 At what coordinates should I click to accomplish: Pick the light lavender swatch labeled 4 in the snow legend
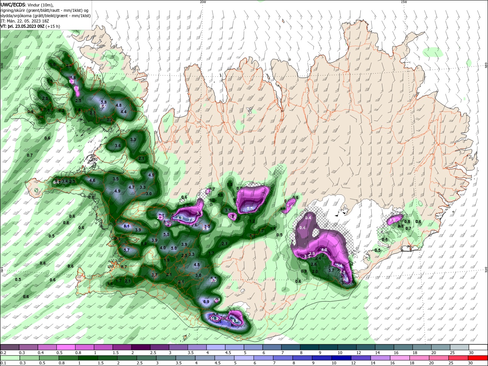[x=215, y=347]
